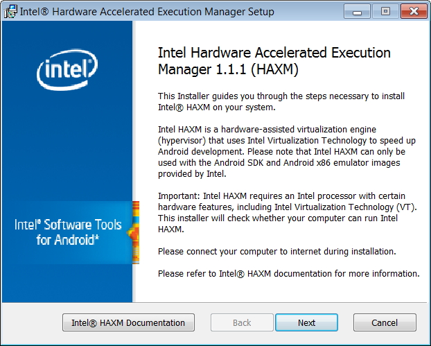431x346 pixels.
Task: Minimize the HAXM Setup window
Action: 357,12
